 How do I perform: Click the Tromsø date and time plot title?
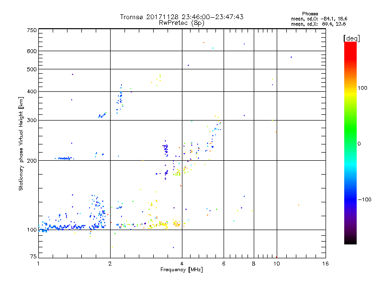click(x=181, y=17)
